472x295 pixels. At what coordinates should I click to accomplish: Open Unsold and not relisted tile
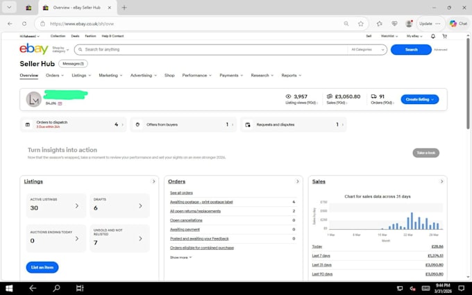point(119,238)
